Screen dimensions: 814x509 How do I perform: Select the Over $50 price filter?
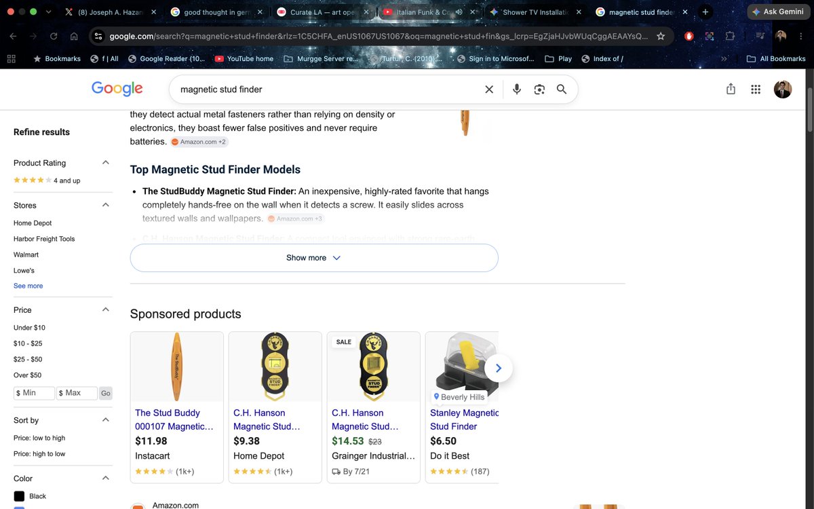(x=27, y=375)
